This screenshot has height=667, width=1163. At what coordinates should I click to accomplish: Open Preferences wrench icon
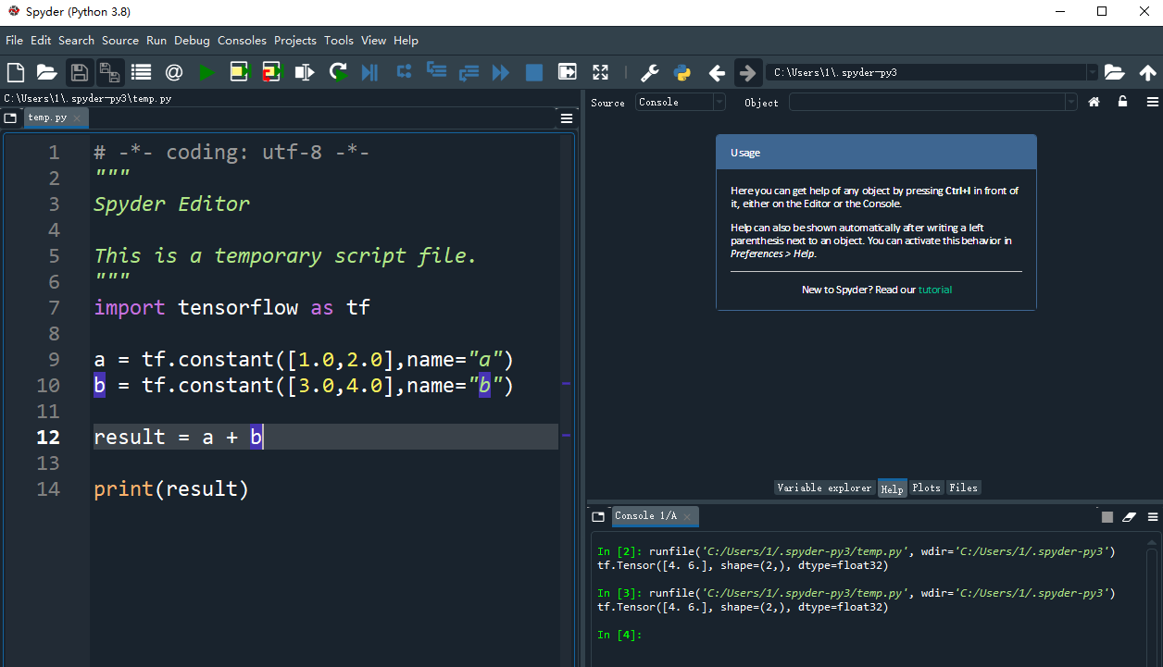[649, 72]
